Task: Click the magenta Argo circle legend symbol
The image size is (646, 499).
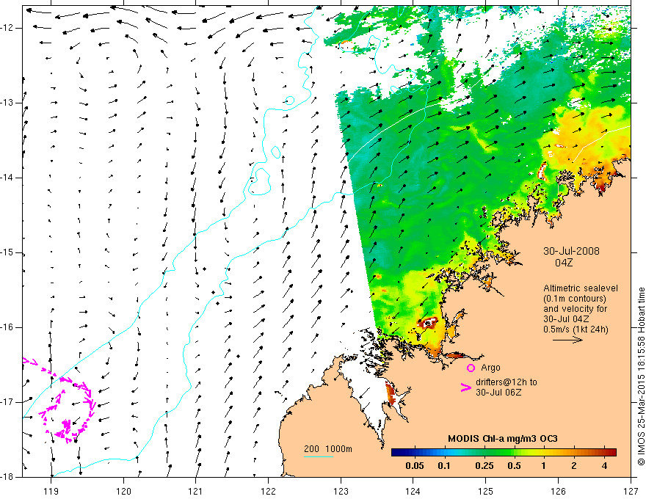Action: [x=471, y=368]
